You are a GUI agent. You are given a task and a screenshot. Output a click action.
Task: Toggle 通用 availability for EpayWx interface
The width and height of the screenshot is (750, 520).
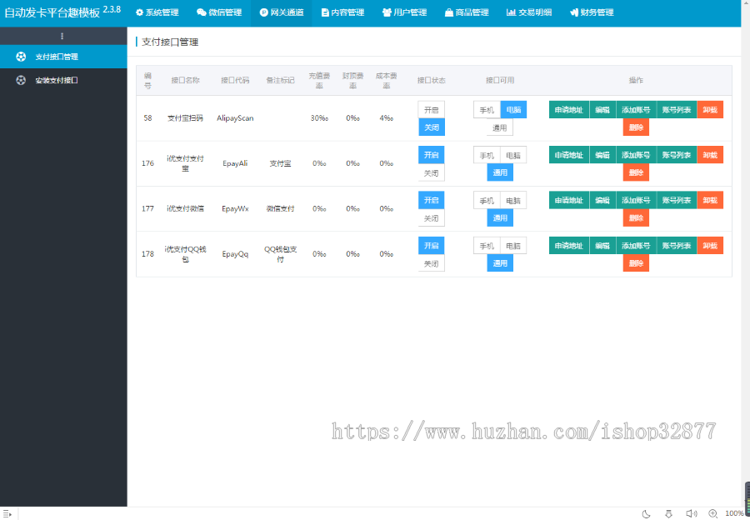(x=499, y=217)
